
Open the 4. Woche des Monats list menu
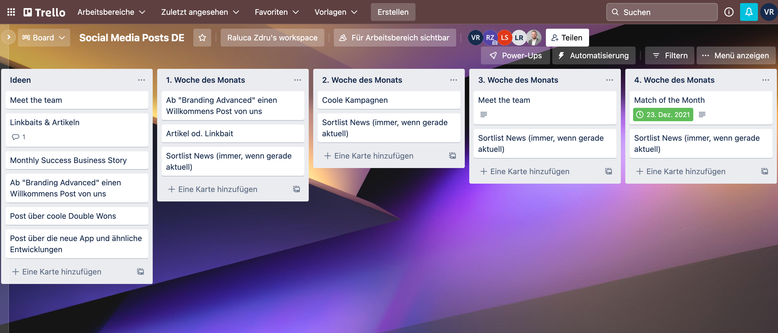coord(765,80)
